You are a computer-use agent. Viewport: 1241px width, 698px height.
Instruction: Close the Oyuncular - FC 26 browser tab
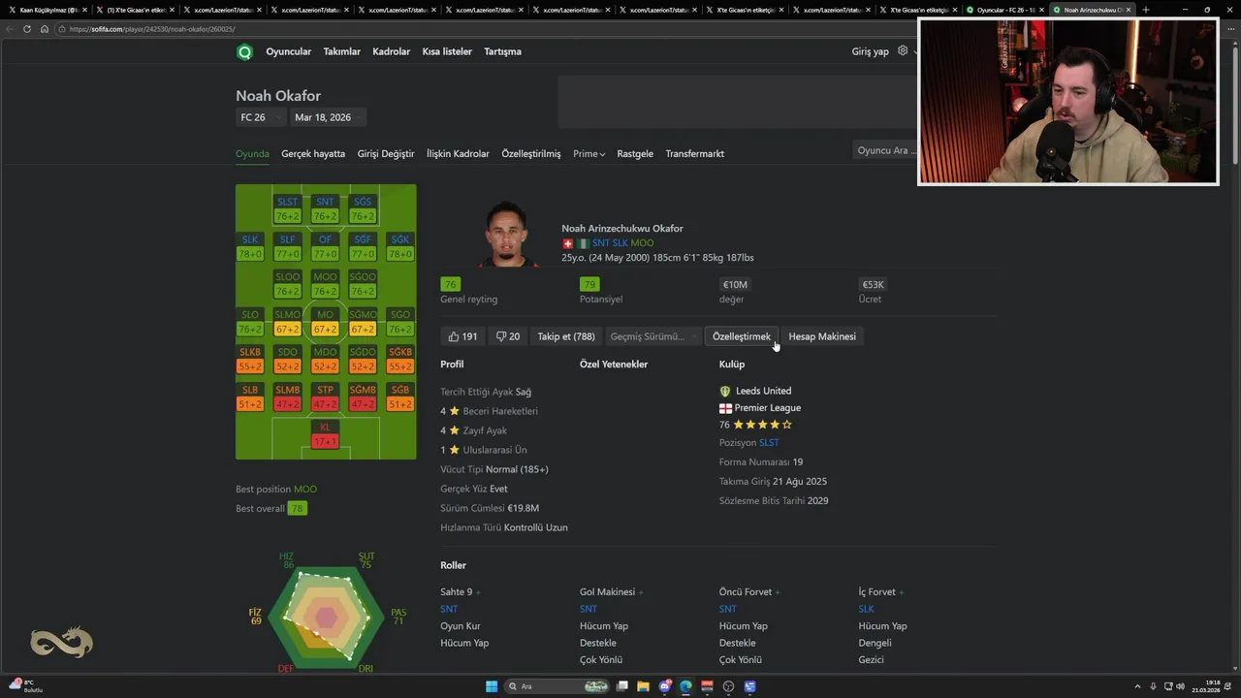(x=1042, y=10)
